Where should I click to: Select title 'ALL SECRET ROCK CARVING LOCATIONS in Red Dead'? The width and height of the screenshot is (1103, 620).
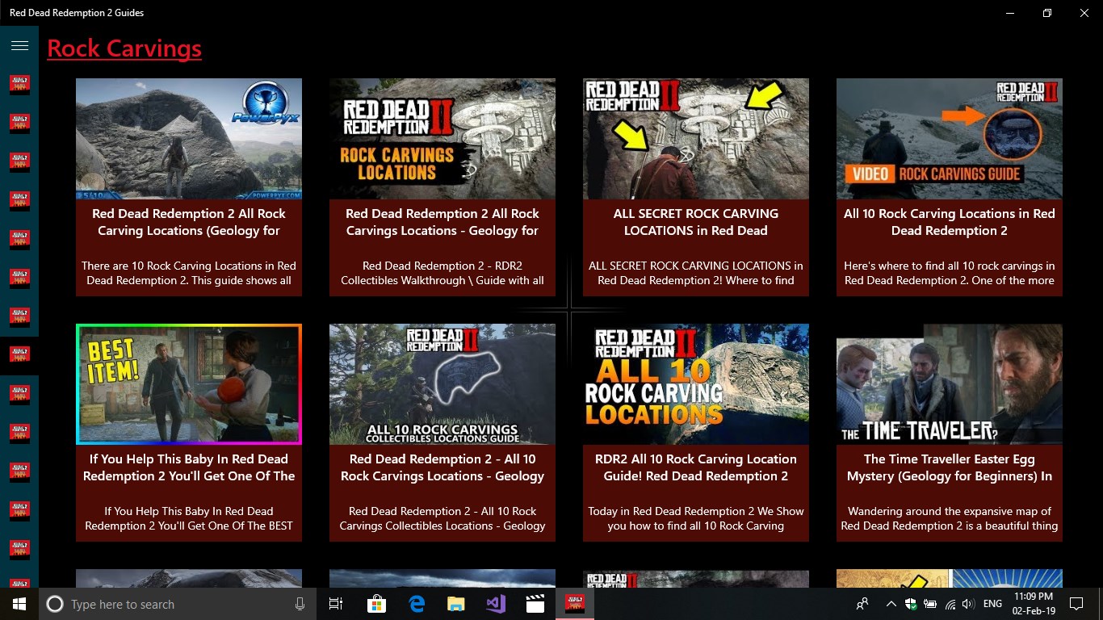(x=696, y=222)
